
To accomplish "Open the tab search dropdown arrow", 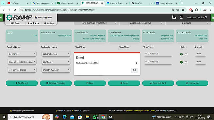I will (x=3, y=3).
